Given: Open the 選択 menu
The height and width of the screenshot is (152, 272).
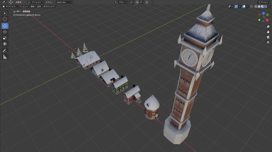Looking at the screenshot, I should tap(32, 7).
